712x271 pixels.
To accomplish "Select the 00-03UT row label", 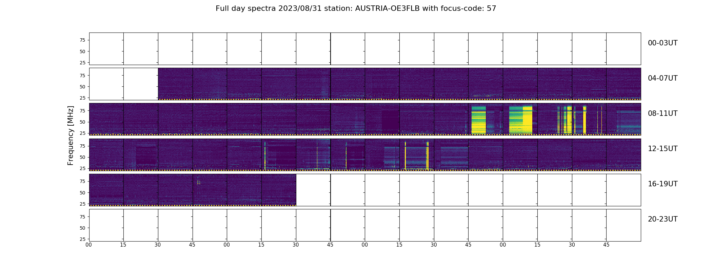I will pos(662,43).
